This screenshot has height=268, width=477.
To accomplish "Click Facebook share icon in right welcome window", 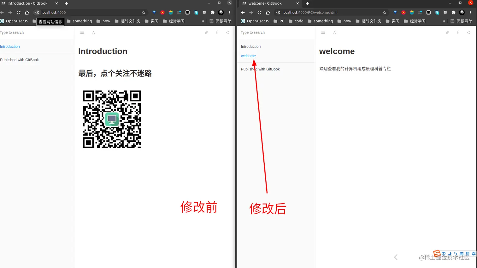I will [458, 32].
